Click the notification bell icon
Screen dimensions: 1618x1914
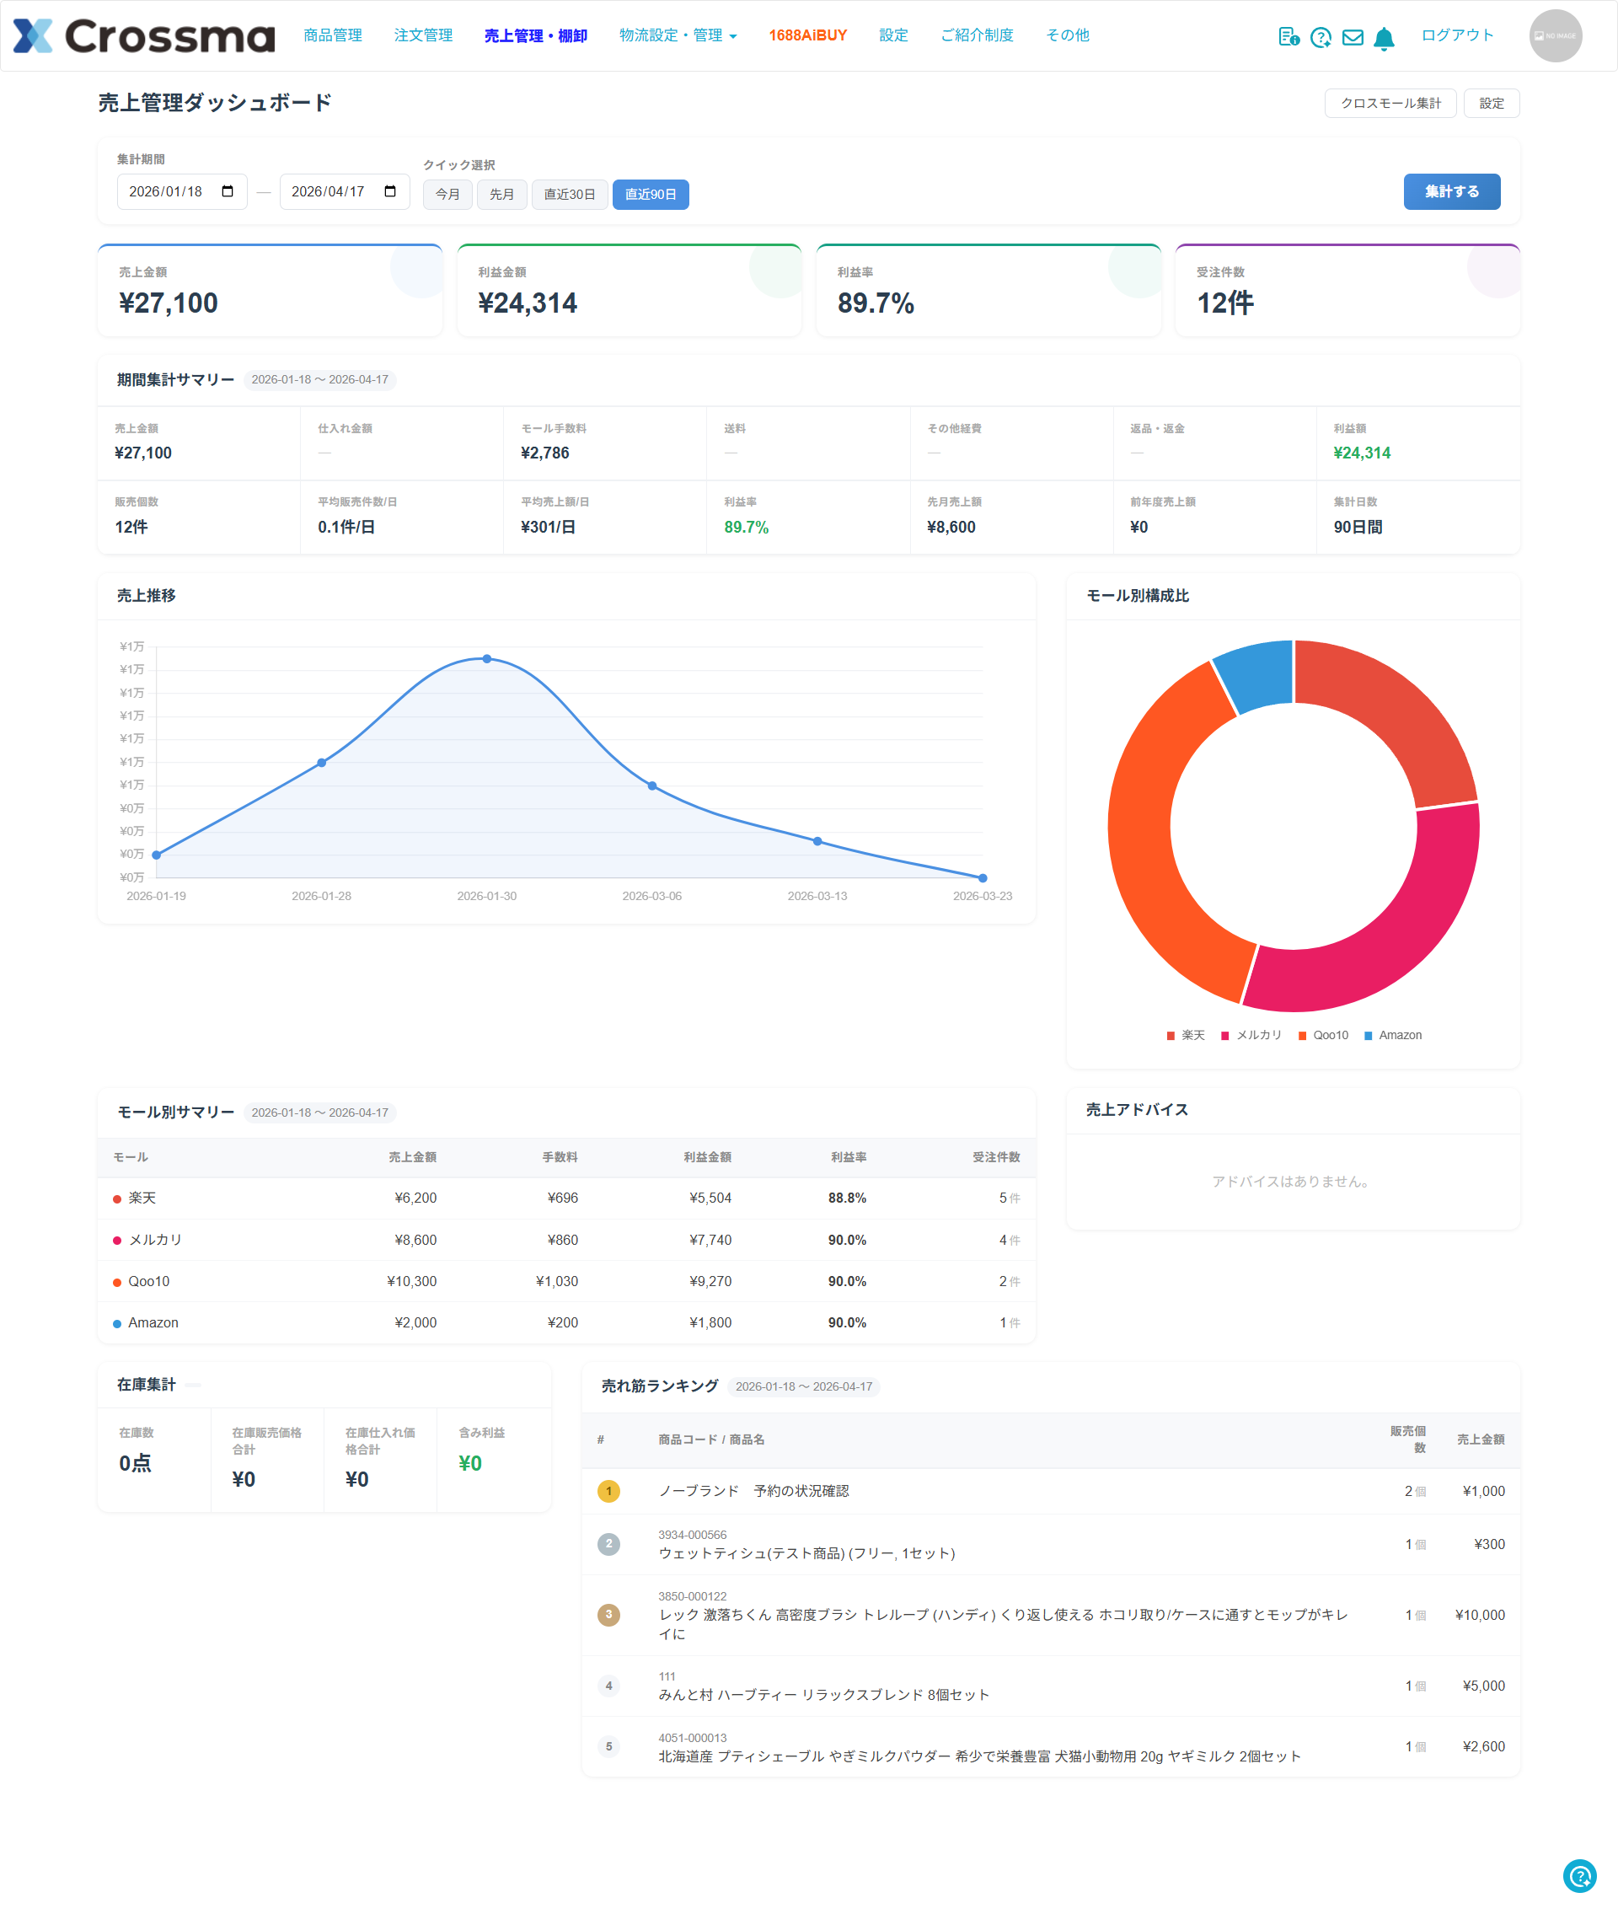coord(1384,38)
